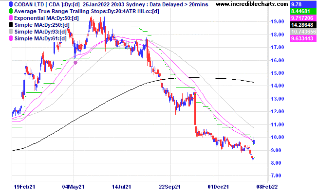The width and height of the screenshot is (317, 192).
Task: Click the 9.717206 EMA value box
Action: coord(303,18)
